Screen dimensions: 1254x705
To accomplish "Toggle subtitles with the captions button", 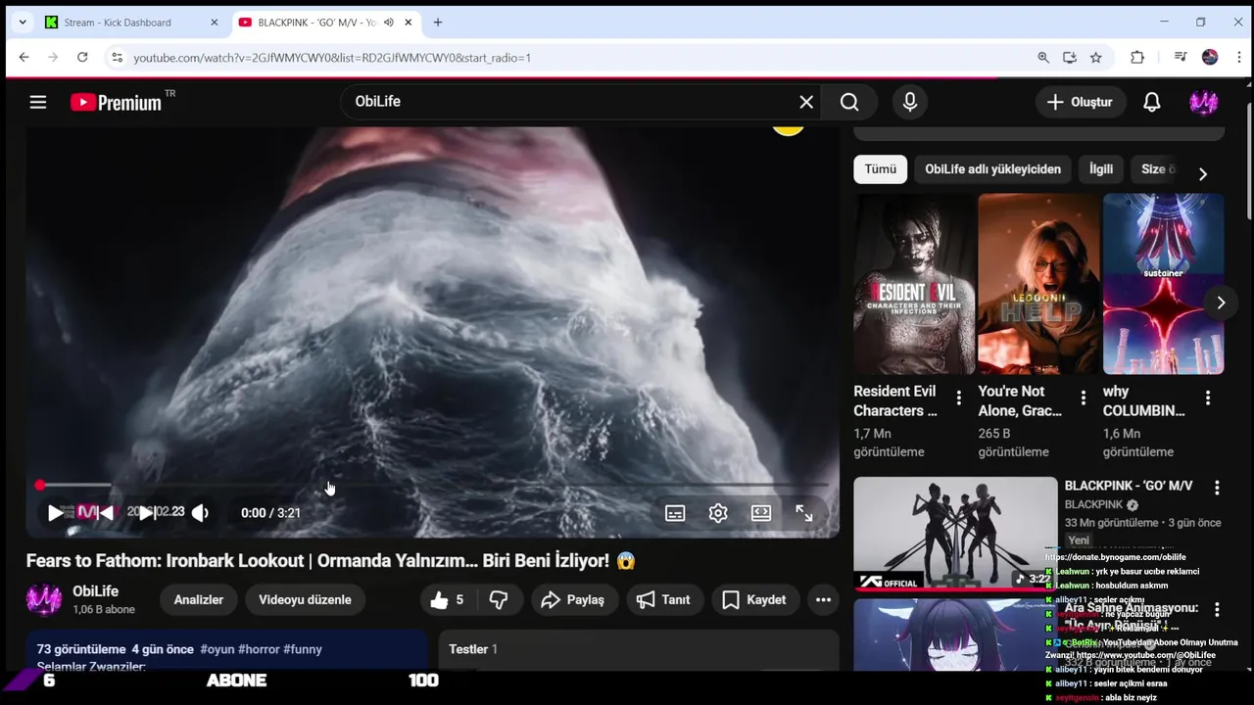I will (x=675, y=513).
